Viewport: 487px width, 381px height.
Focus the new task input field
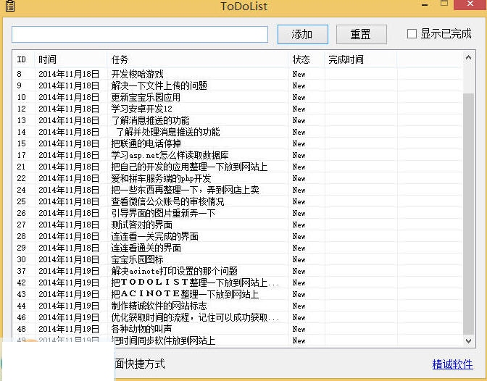(x=140, y=34)
